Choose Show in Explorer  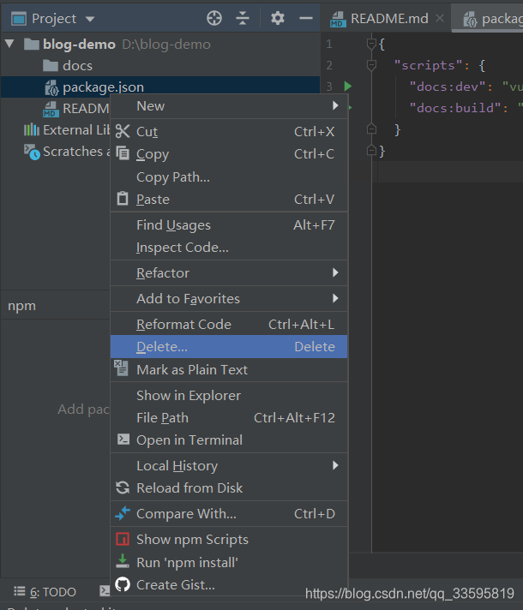tap(229, 395)
